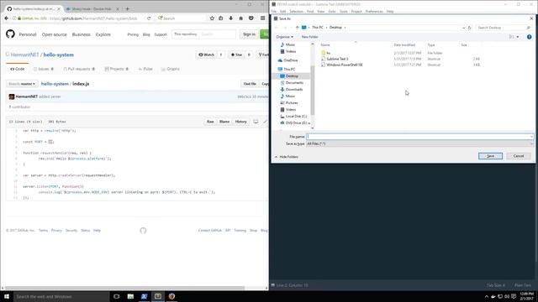538x302 pixels.
Task: Click the Firefox home icon
Action: click(241, 18)
